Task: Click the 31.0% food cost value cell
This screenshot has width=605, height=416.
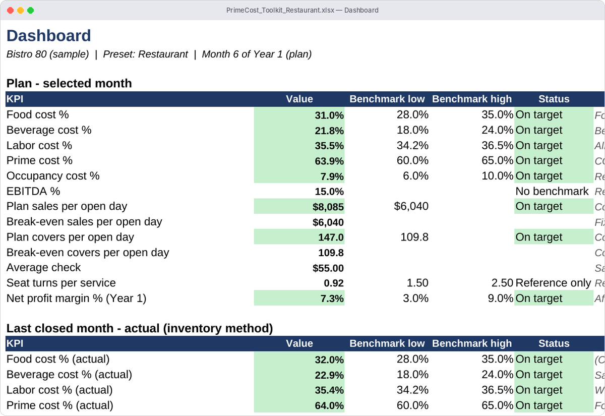Action: (x=299, y=115)
